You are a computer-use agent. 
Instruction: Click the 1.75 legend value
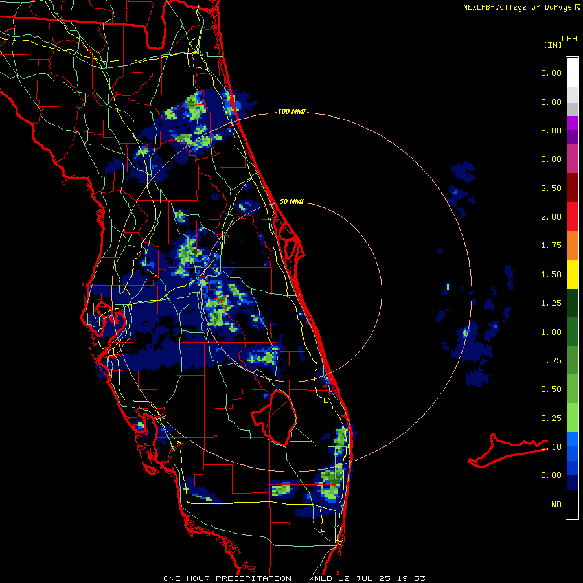(551, 246)
